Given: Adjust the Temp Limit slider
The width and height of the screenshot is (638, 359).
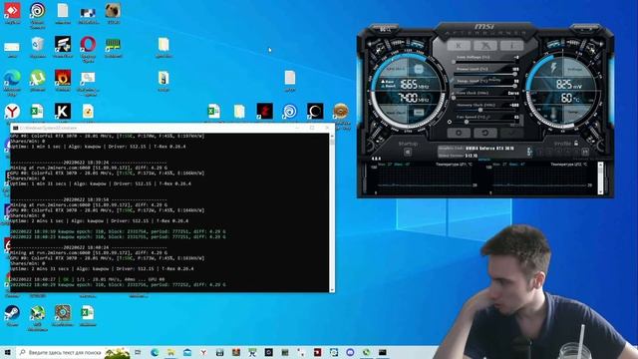Looking at the screenshot, I should point(484,86).
